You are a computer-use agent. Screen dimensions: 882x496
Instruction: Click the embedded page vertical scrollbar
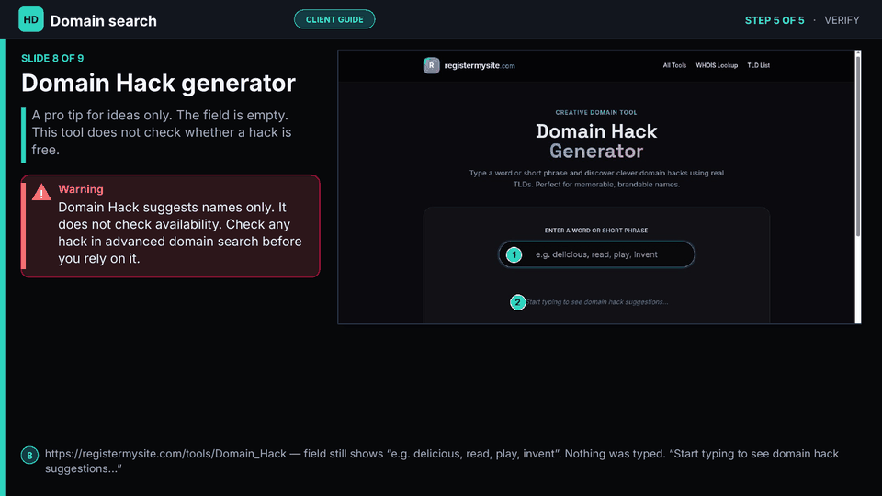pyautogui.click(x=857, y=186)
